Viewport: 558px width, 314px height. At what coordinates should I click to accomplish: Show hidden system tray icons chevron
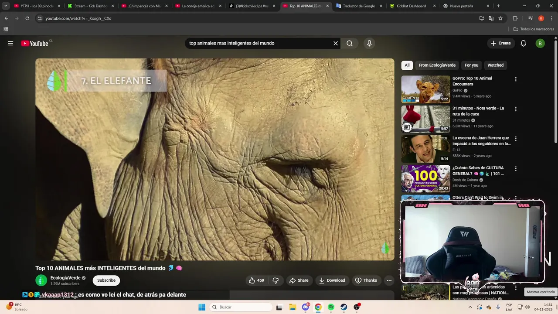point(470,307)
